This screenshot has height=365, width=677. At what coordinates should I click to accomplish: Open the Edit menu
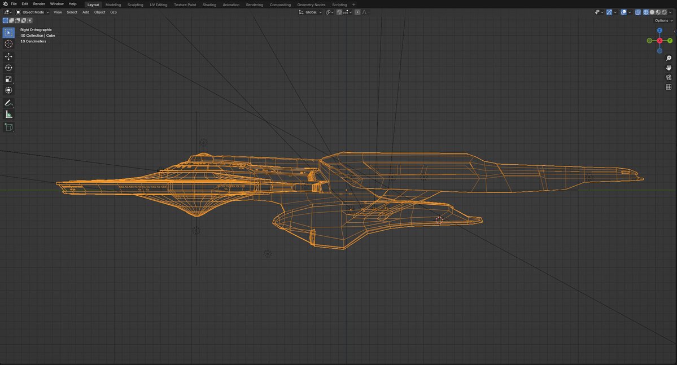(x=25, y=4)
